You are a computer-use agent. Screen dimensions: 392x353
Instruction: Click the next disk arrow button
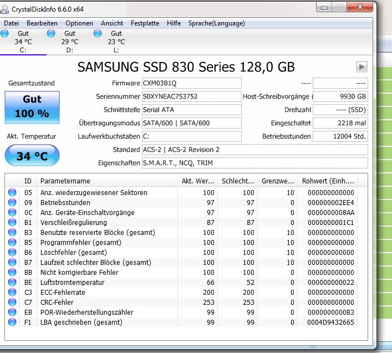362,66
